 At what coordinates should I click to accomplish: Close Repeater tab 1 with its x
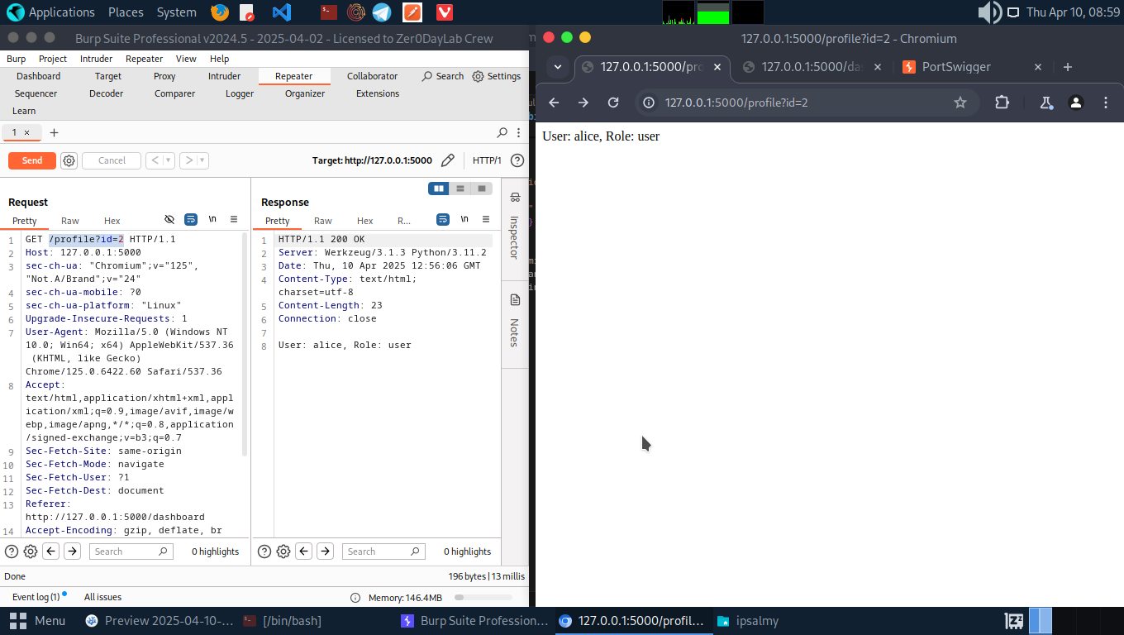(x=26, y=132)
